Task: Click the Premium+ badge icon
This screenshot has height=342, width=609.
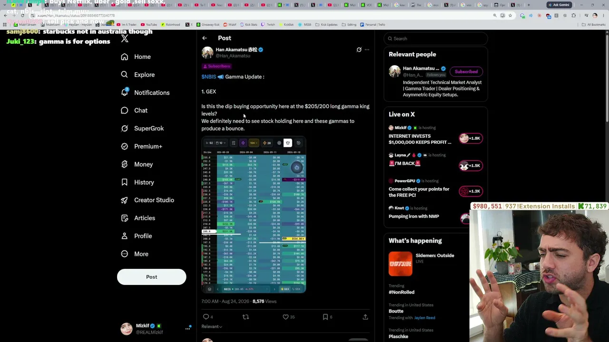Action: click(125, 146)
